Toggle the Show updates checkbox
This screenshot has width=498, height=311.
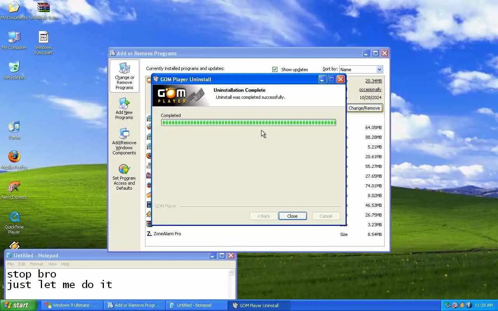pyautogui.click(x=275, y=69)
